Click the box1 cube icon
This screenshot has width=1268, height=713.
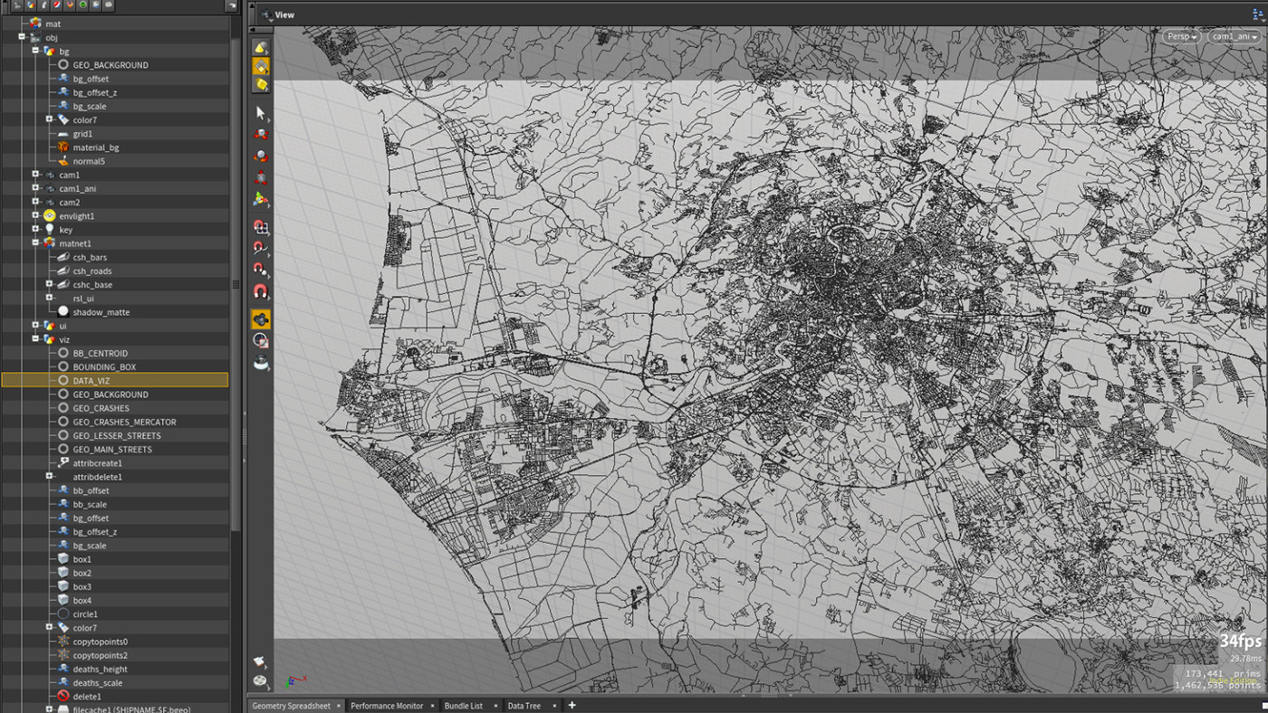coord(63,558)
